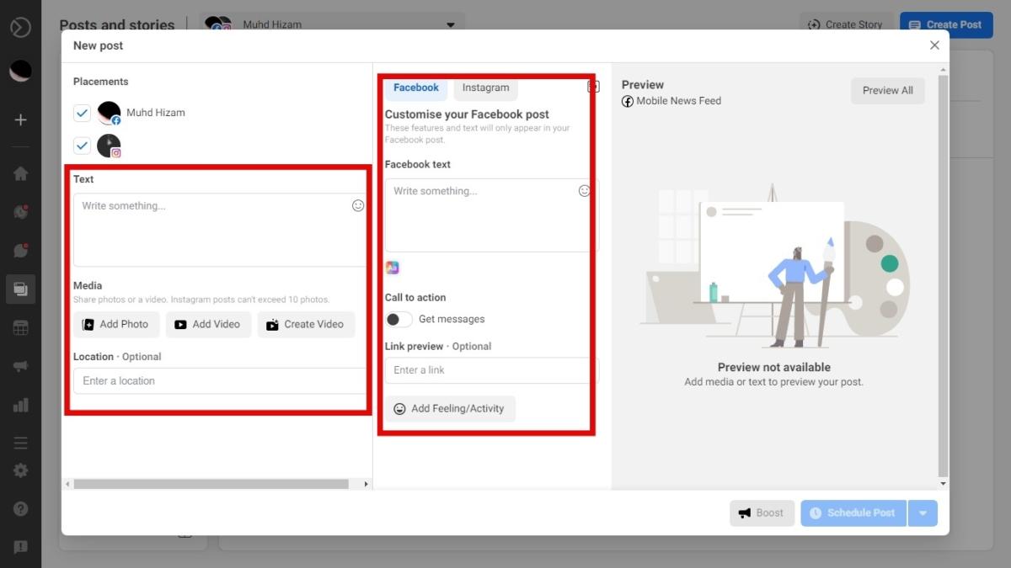
Task: Click Create Post in the background page
Action: 945,24
